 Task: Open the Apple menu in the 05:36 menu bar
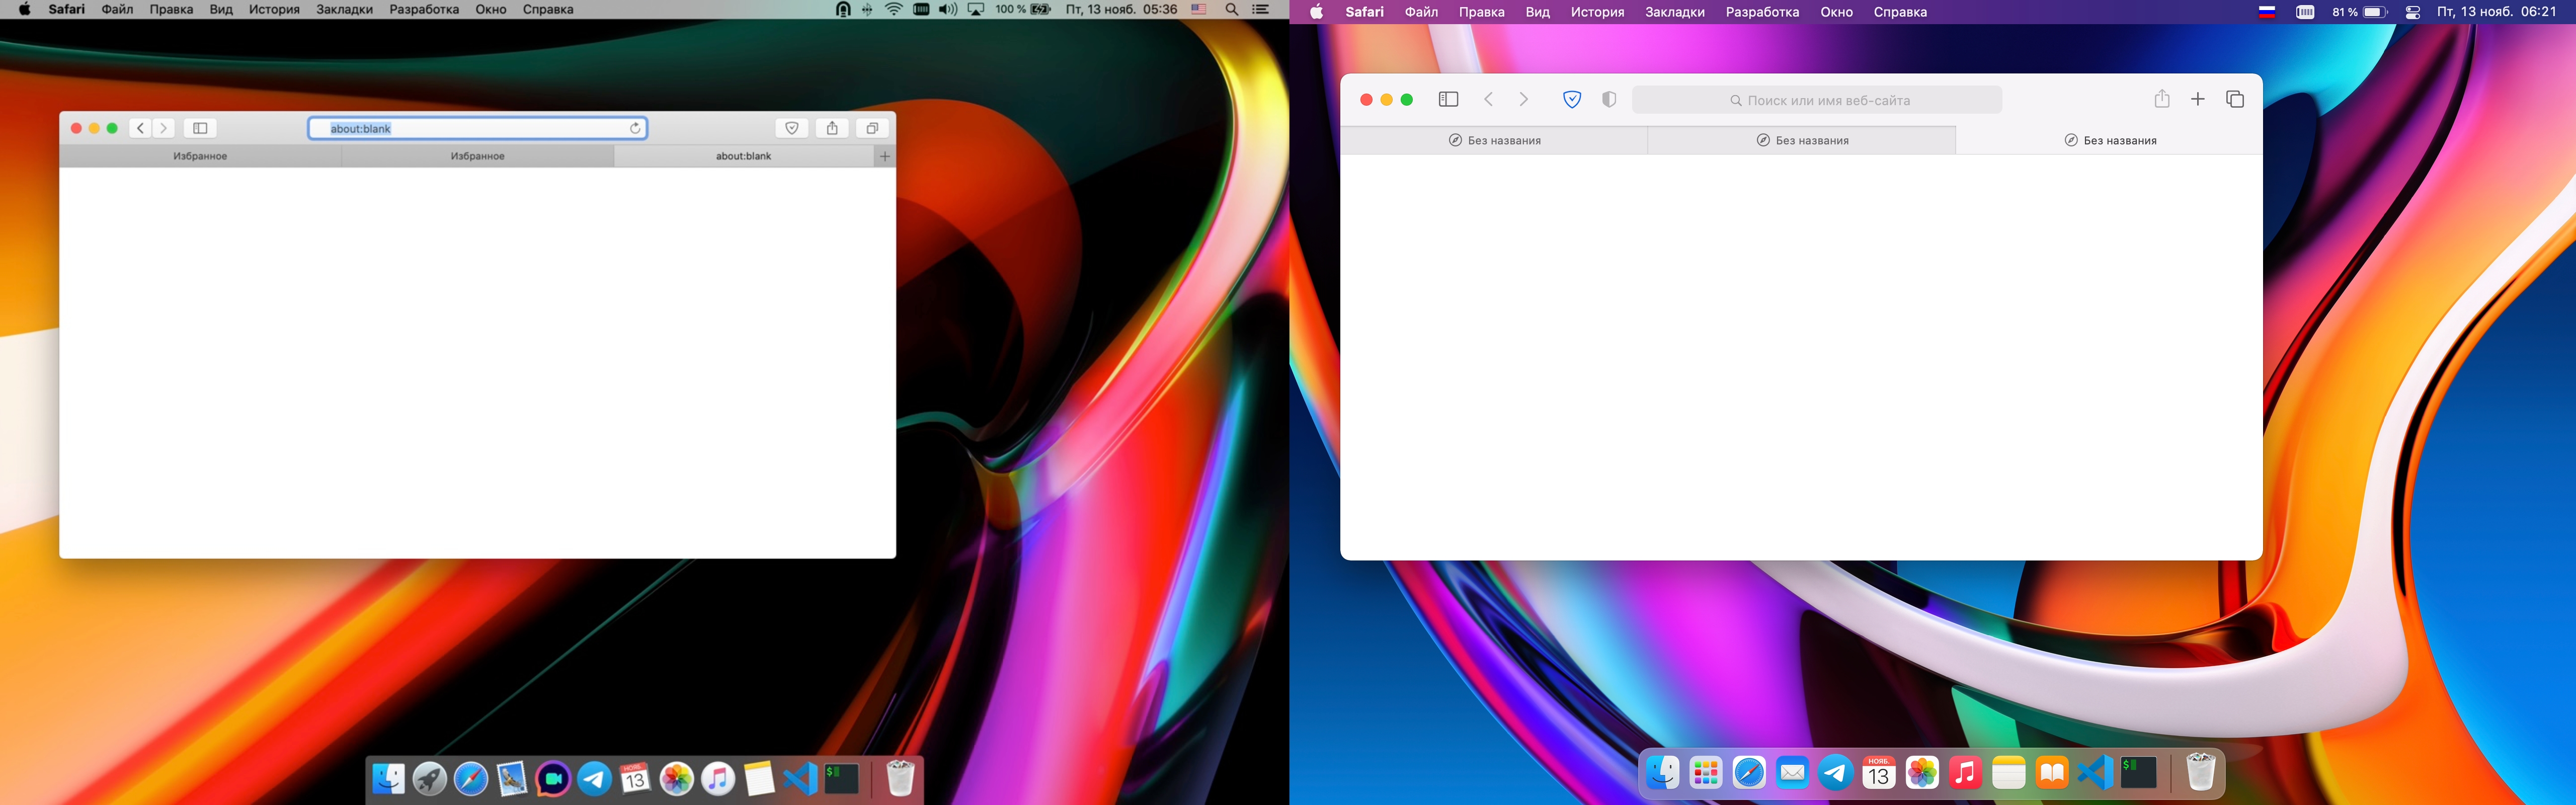tap(24, 9)
